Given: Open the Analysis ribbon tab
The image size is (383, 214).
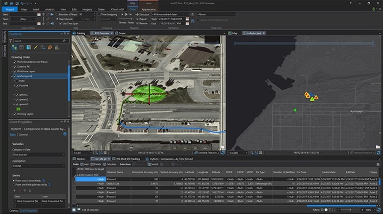Looking at the screenshot, I should 50,9.
